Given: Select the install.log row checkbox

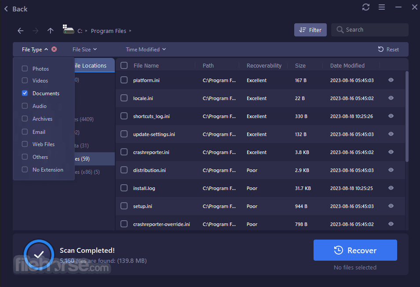Looking at the screenshot, I should [124, 188].
